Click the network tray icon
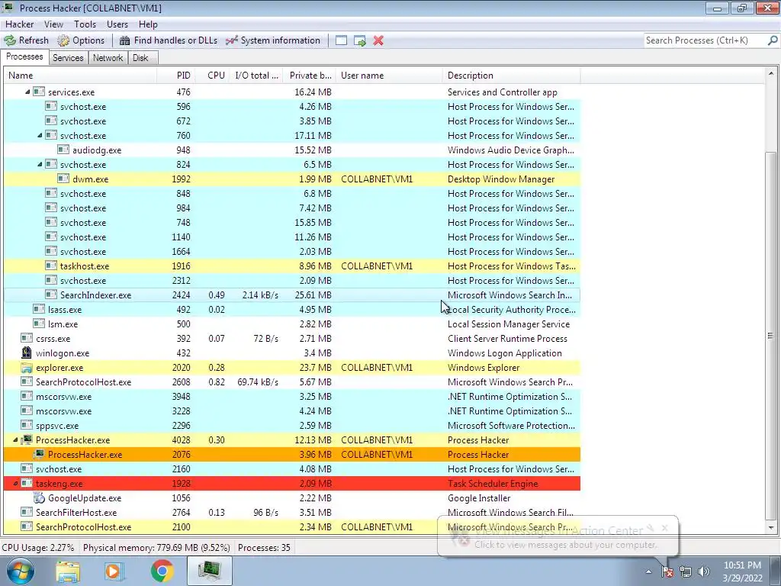The width and height of the screenshot is (781, 586). coord(686,572)
